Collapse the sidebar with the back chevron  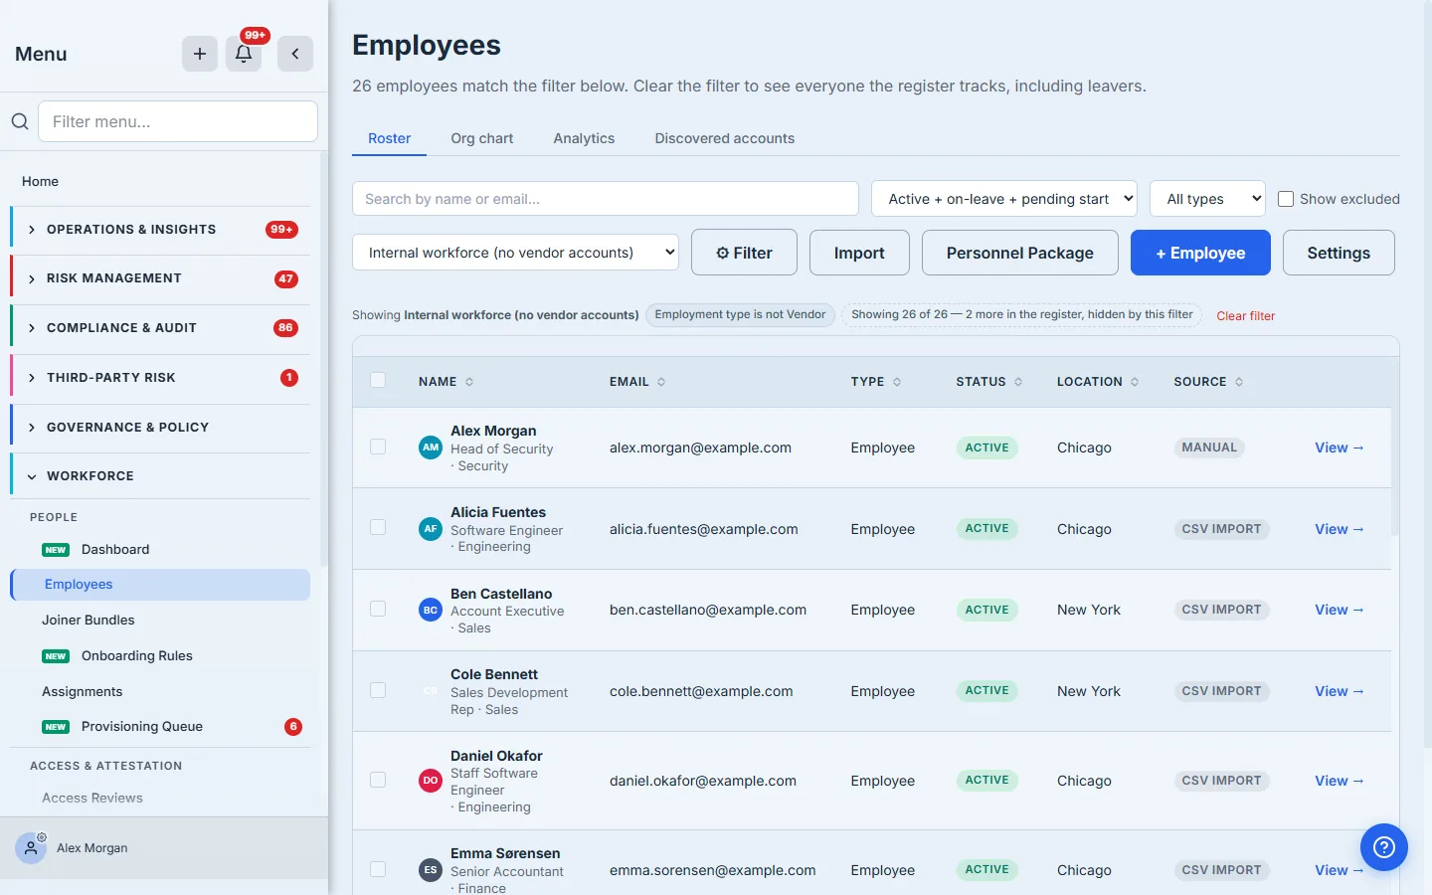tap(295, 54)
